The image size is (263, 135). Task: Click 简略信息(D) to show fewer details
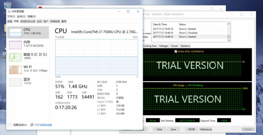(20, 125)
